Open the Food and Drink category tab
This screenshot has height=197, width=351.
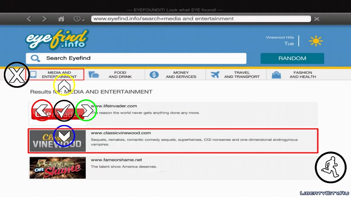[115, 75]
